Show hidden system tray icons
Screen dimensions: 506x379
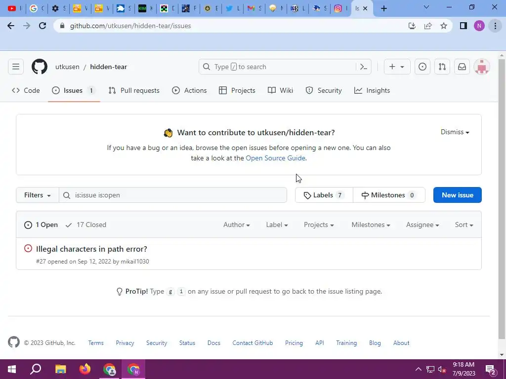(418, 369)
